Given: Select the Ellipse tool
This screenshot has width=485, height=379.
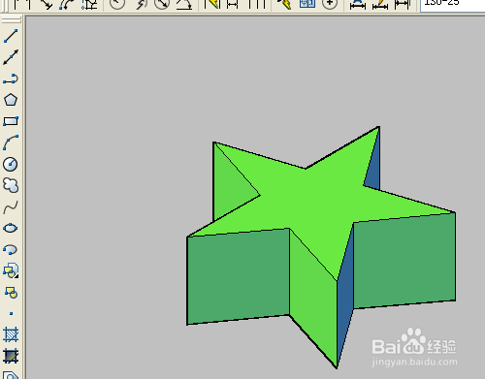Looking at the screenshot, I should click(11, 228).
